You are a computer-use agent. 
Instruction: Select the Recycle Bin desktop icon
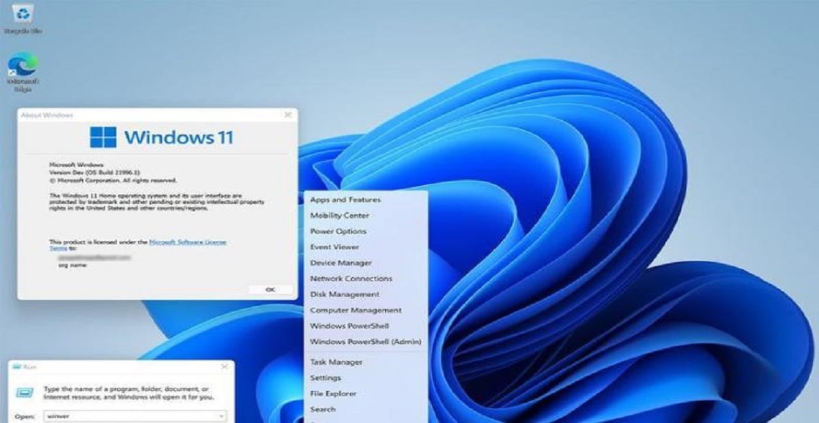pos(23,20)
